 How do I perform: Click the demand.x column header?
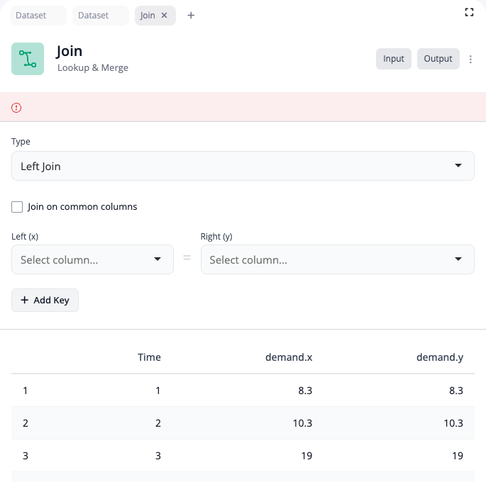coord(288,357)
